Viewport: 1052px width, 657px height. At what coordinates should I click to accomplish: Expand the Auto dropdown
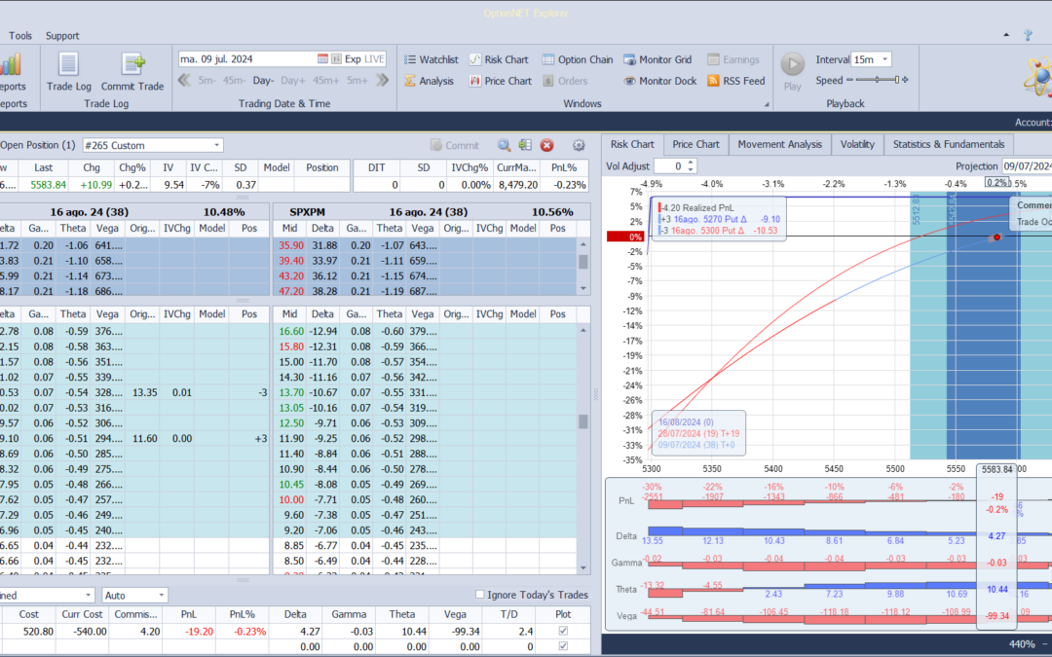coord(162,595)
